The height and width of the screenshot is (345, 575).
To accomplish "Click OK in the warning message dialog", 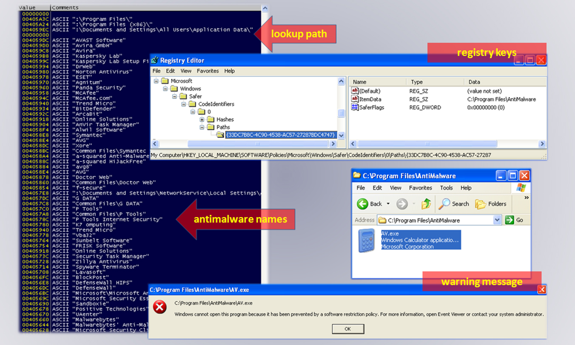I will [x=348, y=329].
